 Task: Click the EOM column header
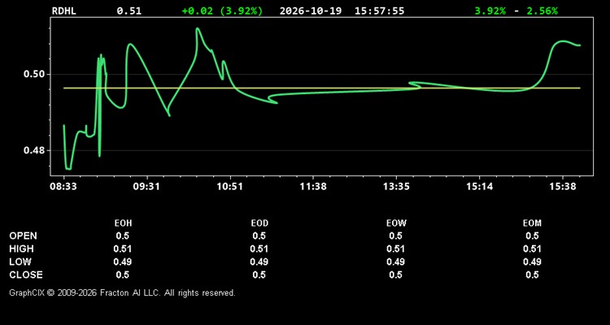[x=532, y=223]
